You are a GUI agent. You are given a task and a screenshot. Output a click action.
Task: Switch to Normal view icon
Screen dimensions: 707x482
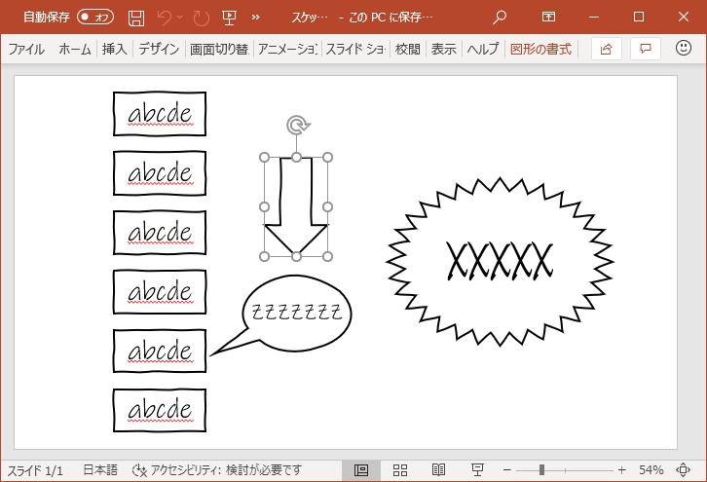(360, 470)
